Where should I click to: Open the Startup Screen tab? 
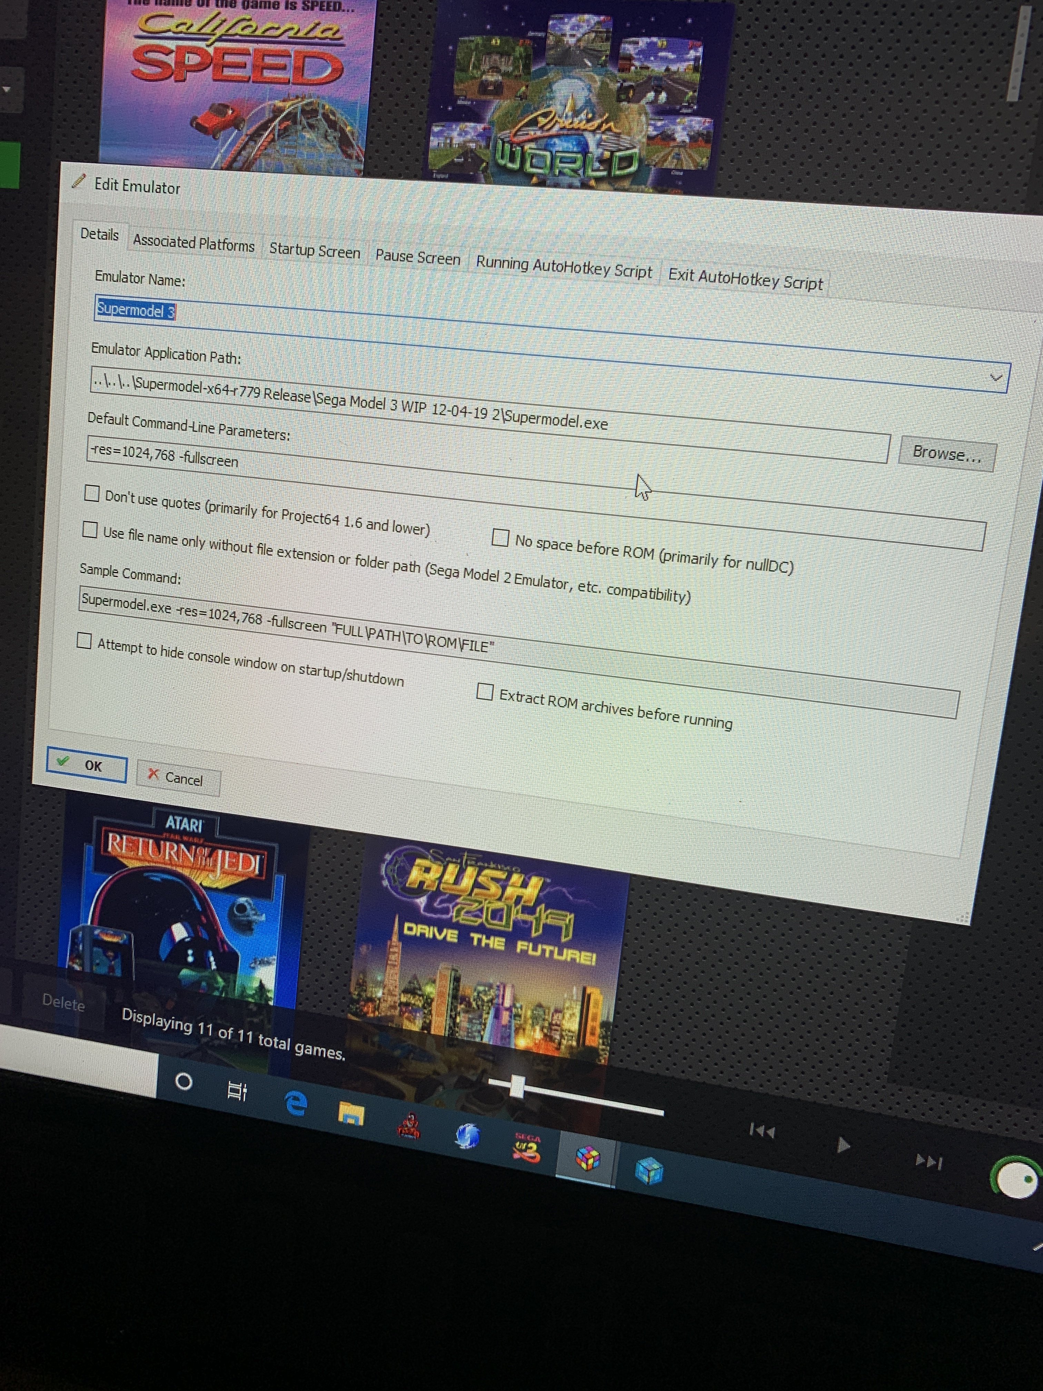click(x=314, y=251)
